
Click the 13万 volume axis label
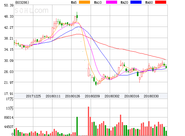point(10,108)
